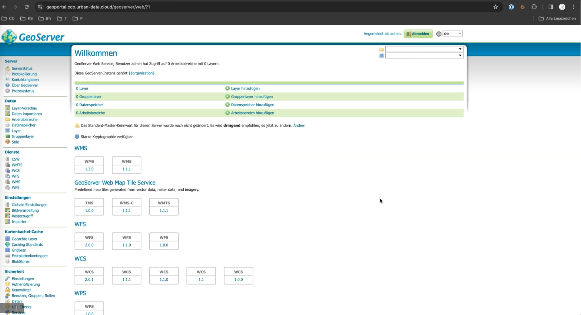Click the Daten importieren icon
581x315 pixels.
7,114
